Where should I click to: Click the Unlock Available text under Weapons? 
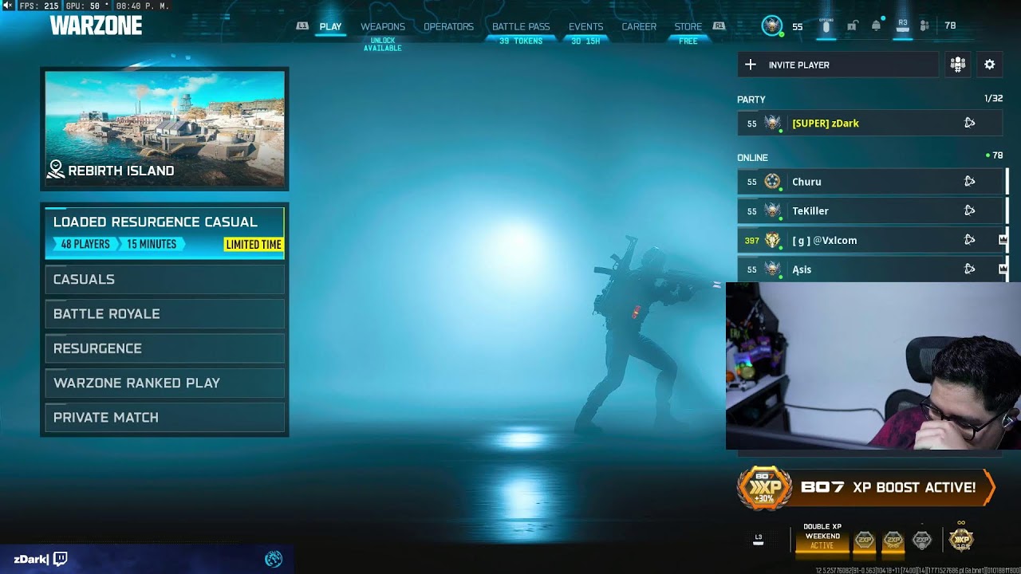pos(383,44)
